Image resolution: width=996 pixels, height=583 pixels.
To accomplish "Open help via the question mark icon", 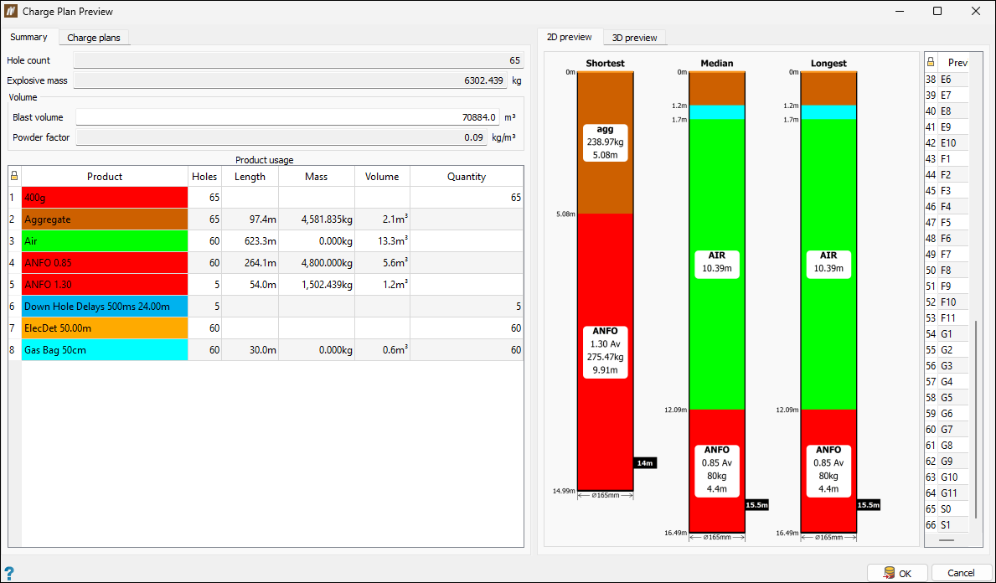I will click(x=9, y=572).
